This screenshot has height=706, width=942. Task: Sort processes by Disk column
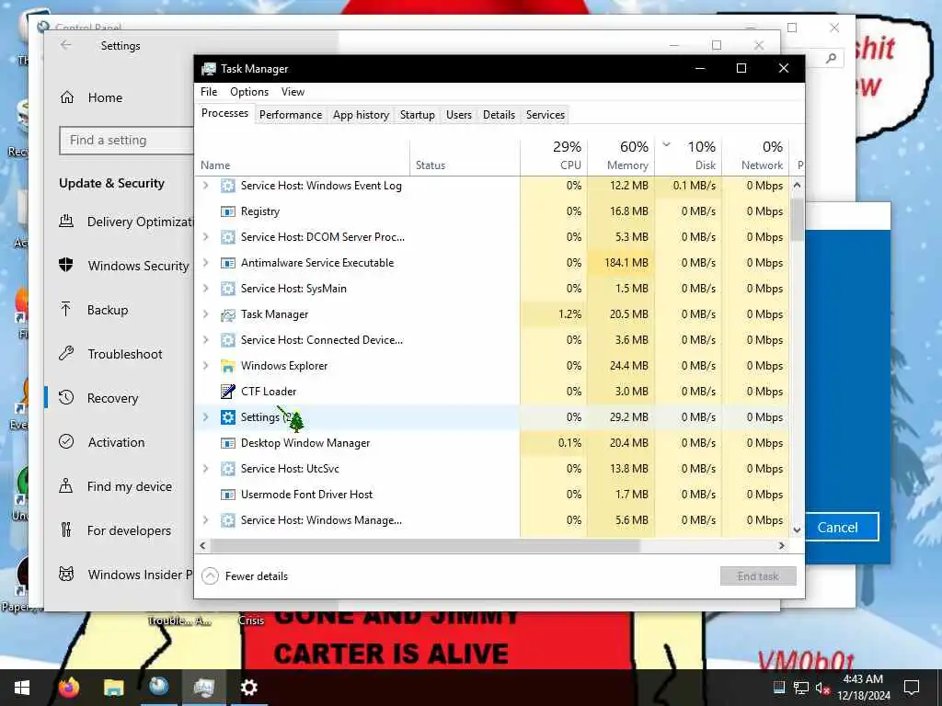tap(688, 156)
